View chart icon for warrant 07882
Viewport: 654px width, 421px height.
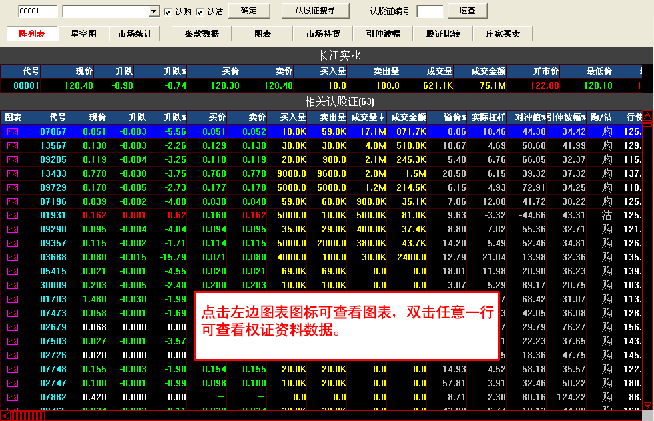coord(13,398)
